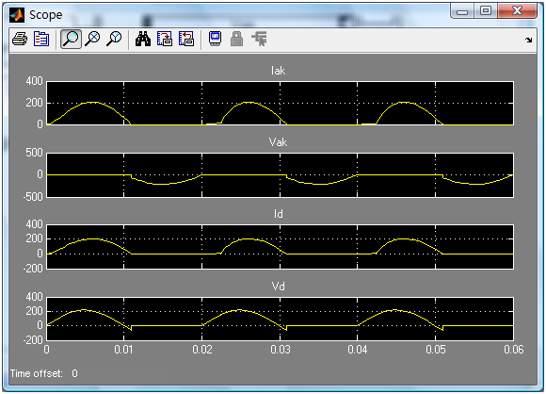The width and height of the screenshot is (546, 394).
Task: Click the Autoscale binoculars icon
Action: (143, 39)
